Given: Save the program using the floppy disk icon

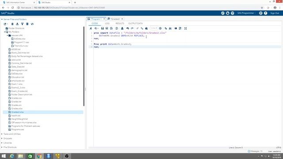Looking at the screenshot, I should (102, 28).
